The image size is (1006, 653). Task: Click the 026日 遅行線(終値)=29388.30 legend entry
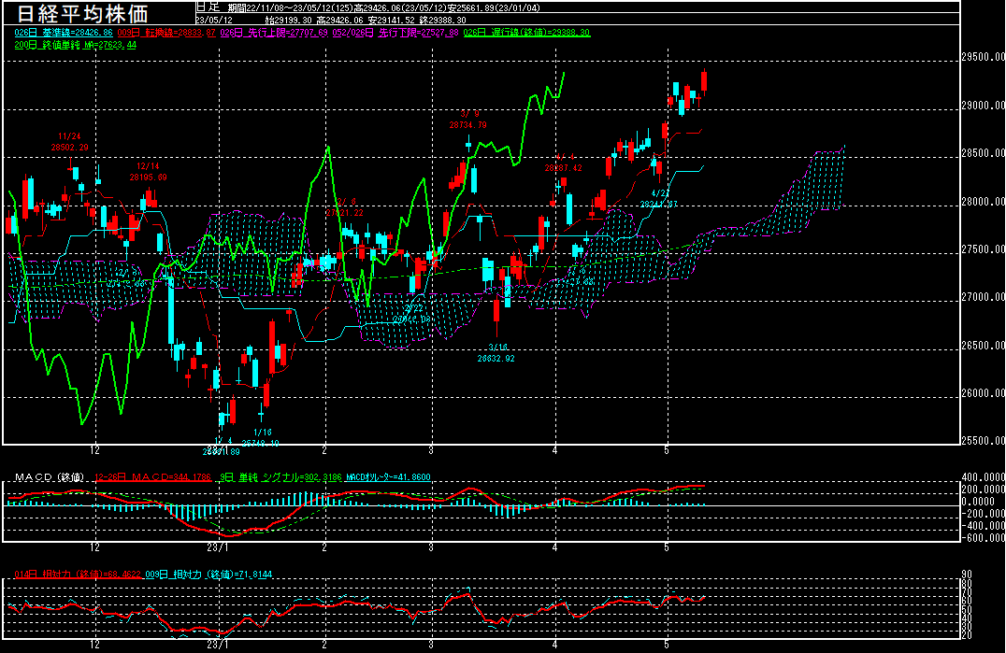pyautogui.click(x=526, y=33)
